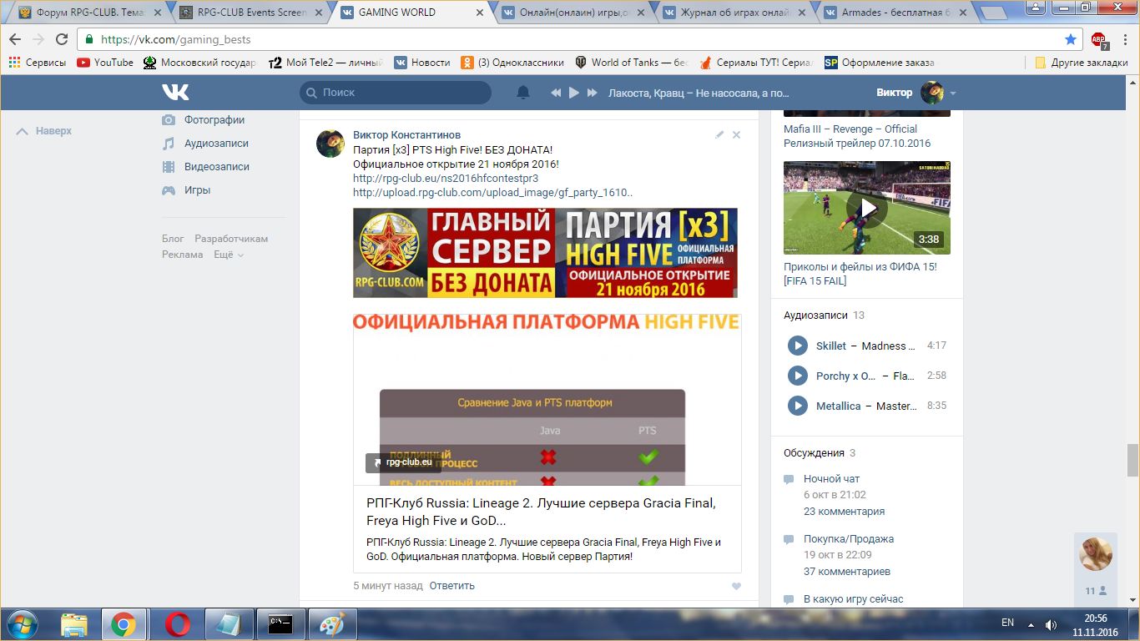The image size is (1140, 641).
Task: Open the Другие закладки folder
Action: point(1082,63)
